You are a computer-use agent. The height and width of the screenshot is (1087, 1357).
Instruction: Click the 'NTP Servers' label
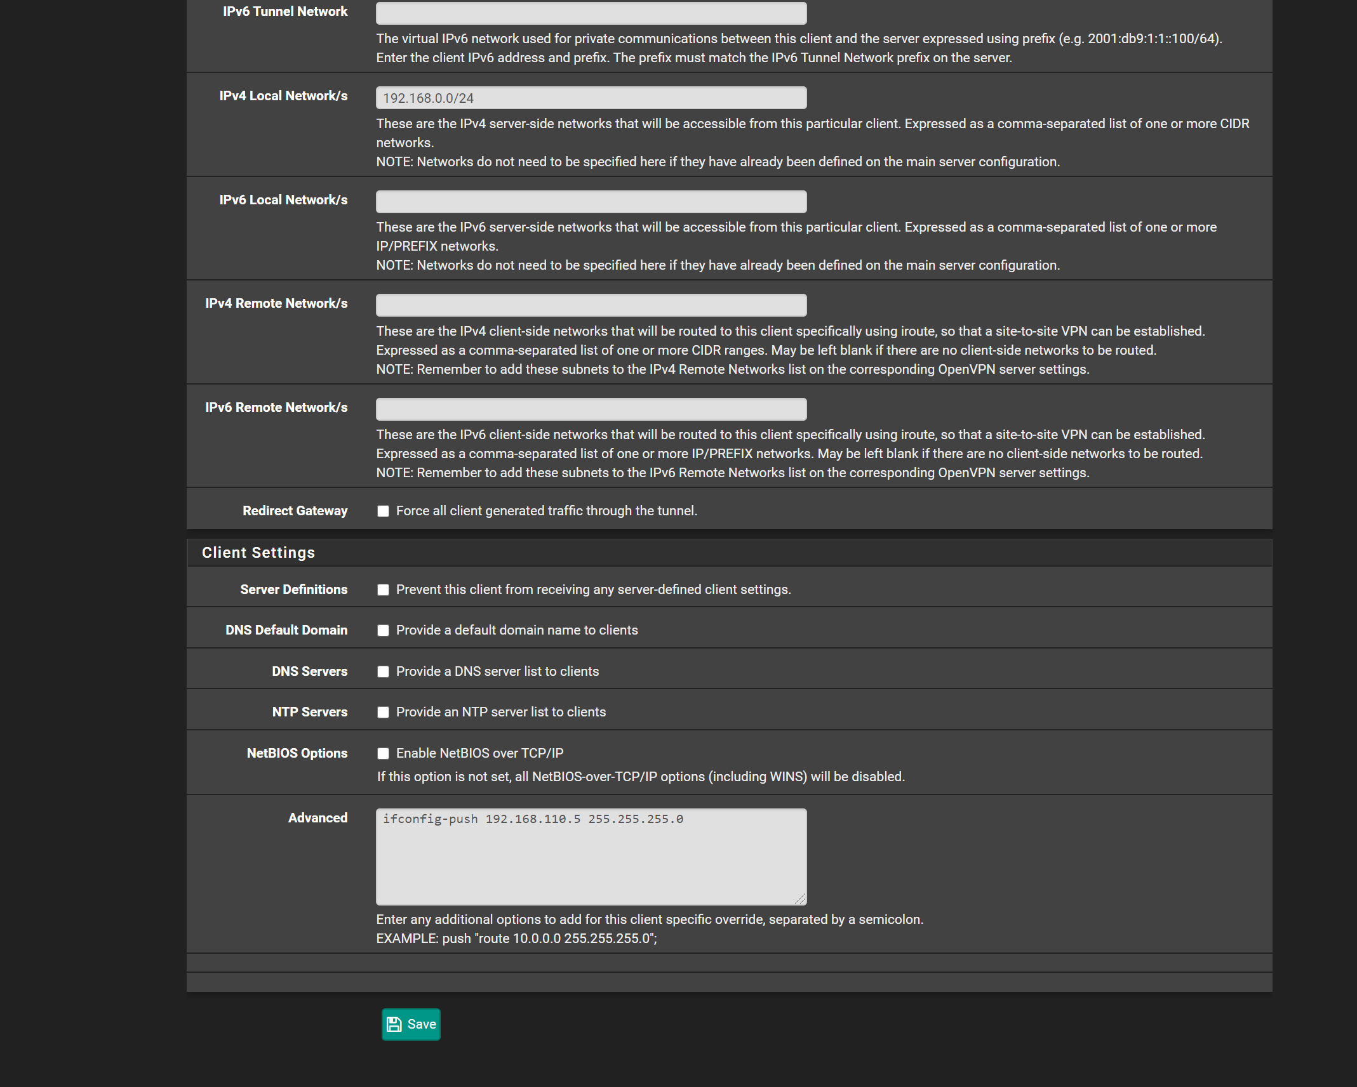click(x=310, y=712)
